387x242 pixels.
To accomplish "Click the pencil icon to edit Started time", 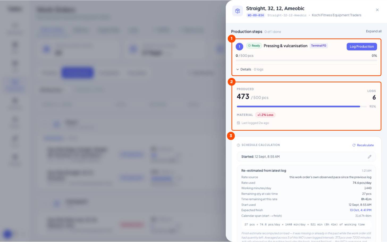I will tap(369, 157).
